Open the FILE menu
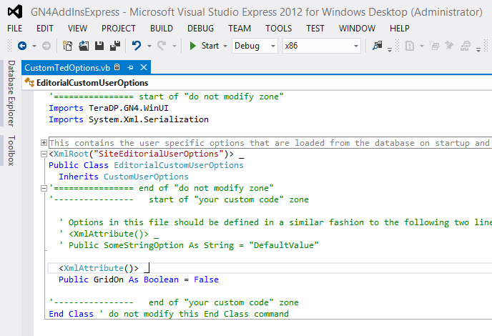This screenshot has height=336, width=492. click(15, 29)
